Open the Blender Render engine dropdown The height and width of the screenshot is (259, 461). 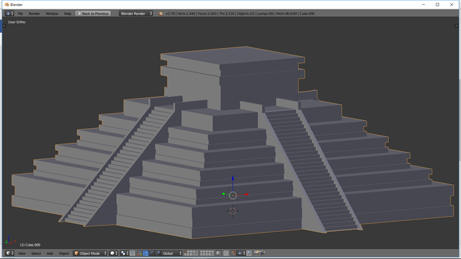click(x=136, y=13)
